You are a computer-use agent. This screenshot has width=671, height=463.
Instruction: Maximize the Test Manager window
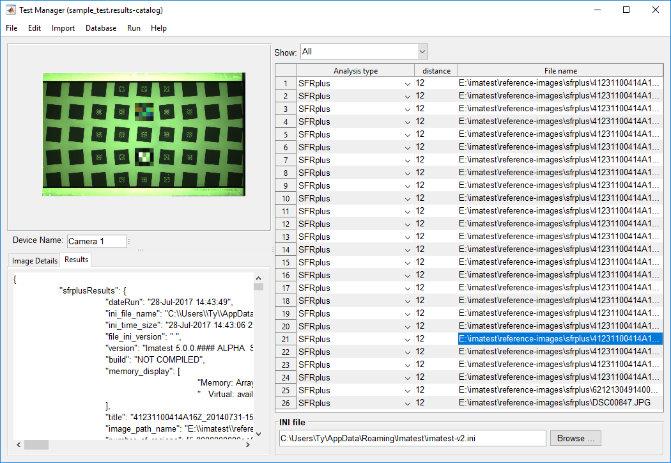(x=626, y=10)
